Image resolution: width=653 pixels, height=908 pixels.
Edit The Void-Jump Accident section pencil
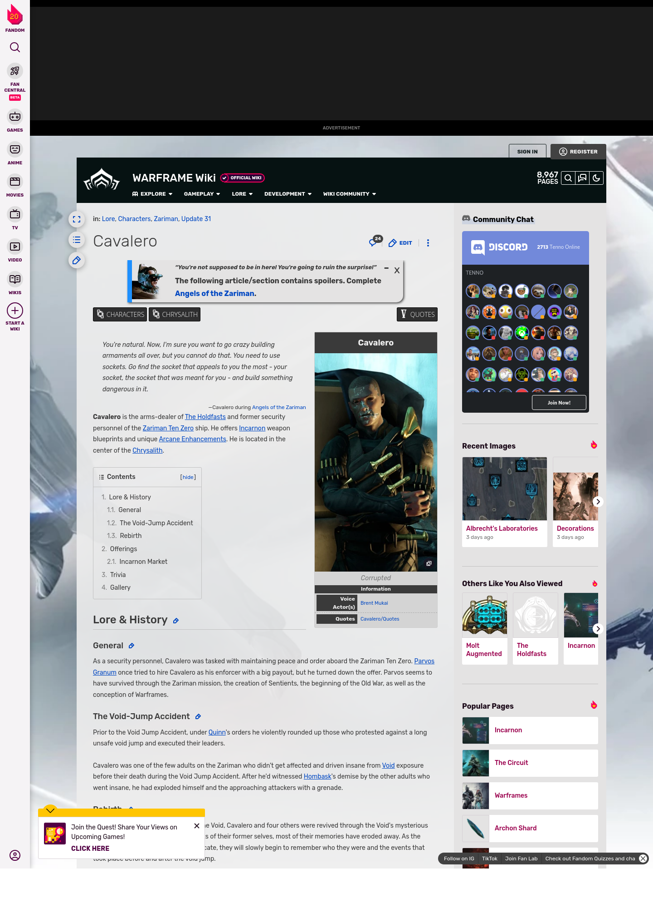tap(198, 716)
